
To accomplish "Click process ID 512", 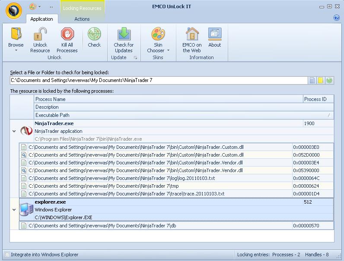I will 308,202.
